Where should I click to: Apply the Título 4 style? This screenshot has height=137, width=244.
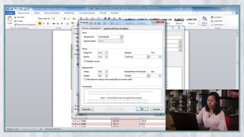(x=191, y=21)
